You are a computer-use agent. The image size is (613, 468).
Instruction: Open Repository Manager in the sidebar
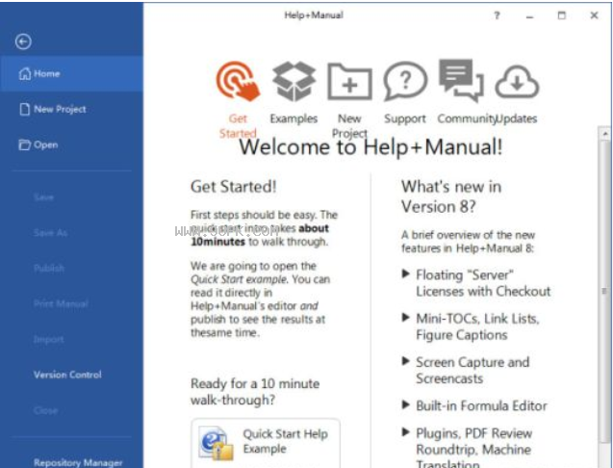point(78,462)
